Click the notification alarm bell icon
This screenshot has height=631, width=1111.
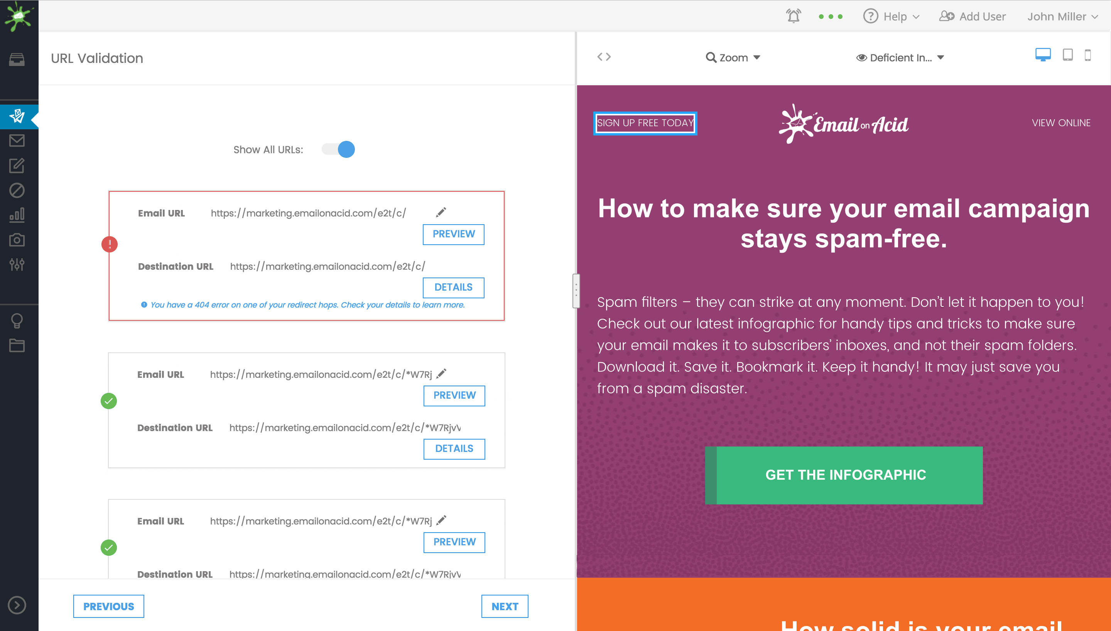pos(794,17)
